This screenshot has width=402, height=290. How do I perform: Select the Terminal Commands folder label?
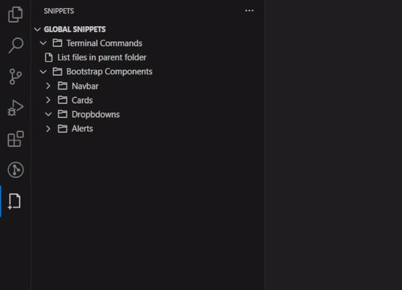104,43
